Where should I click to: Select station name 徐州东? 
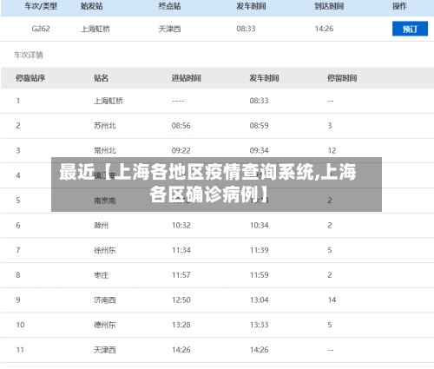click(x=105, y=250)
